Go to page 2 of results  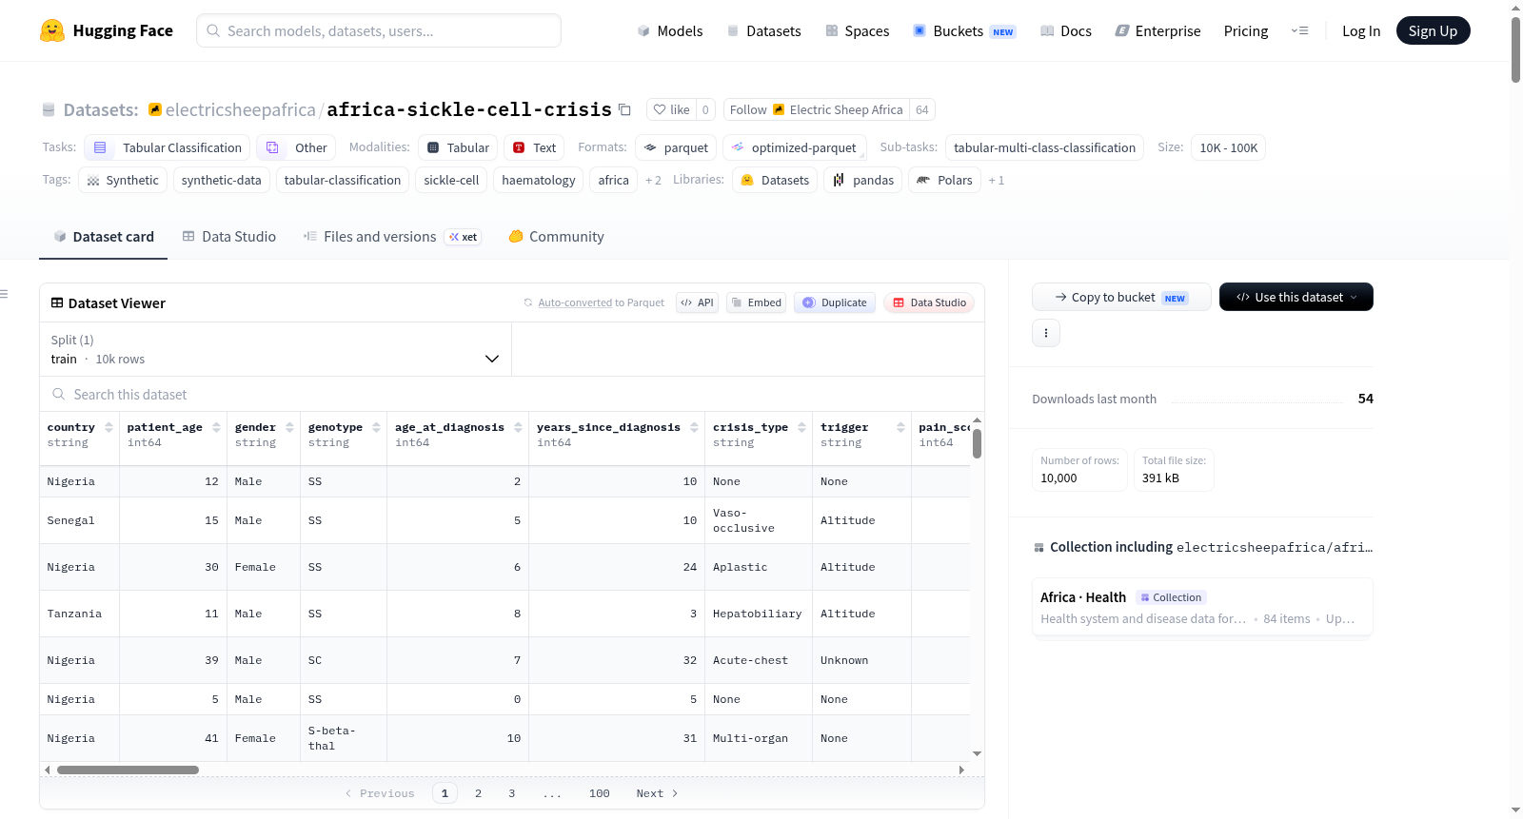pyautogui.click(x=478, y=793)
